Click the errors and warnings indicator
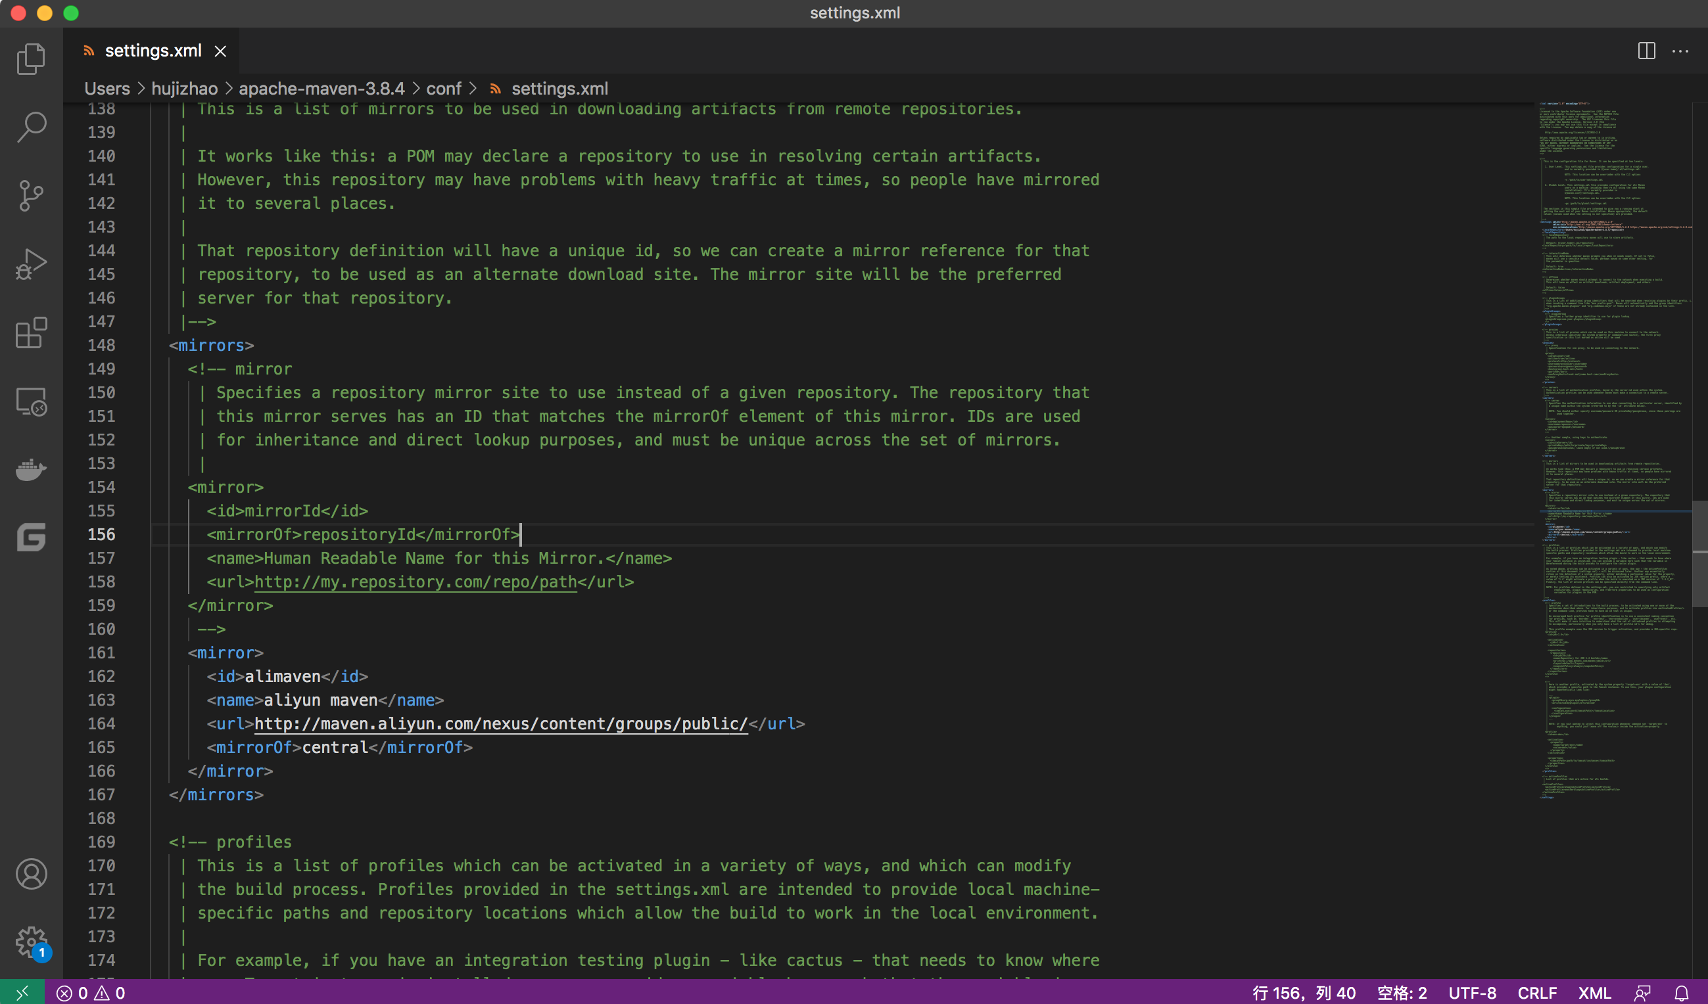The width and height of the screenshot is (1708, 1004). coord(91,993)
